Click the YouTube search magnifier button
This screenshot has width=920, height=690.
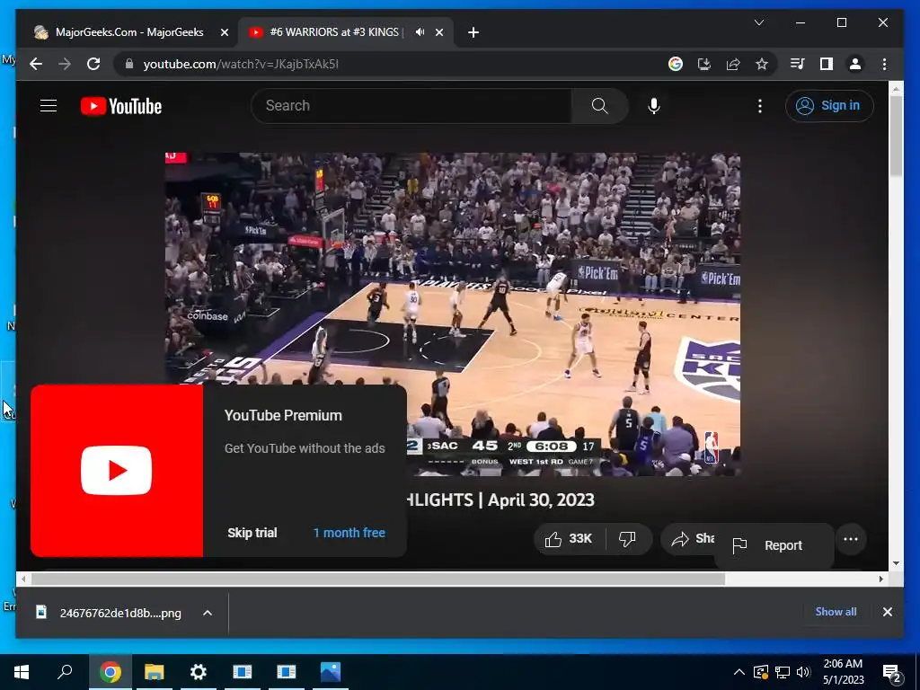click(599, 106)
